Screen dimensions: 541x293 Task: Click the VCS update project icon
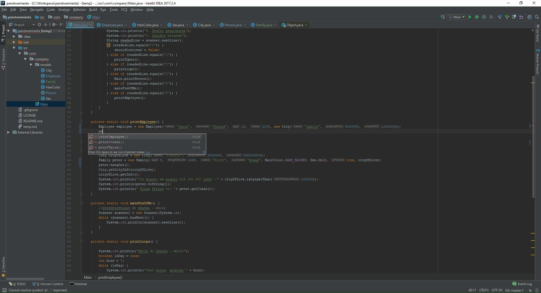click(x=500, y=17)
